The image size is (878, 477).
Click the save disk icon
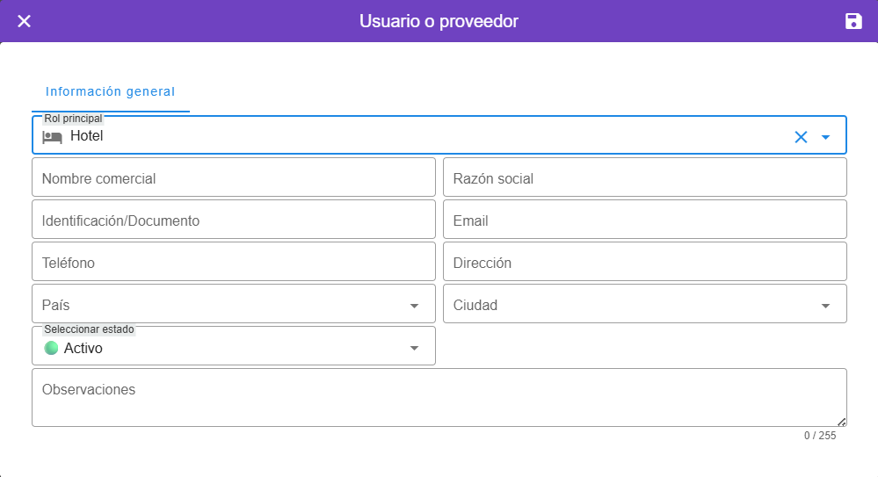click(853, 21)
